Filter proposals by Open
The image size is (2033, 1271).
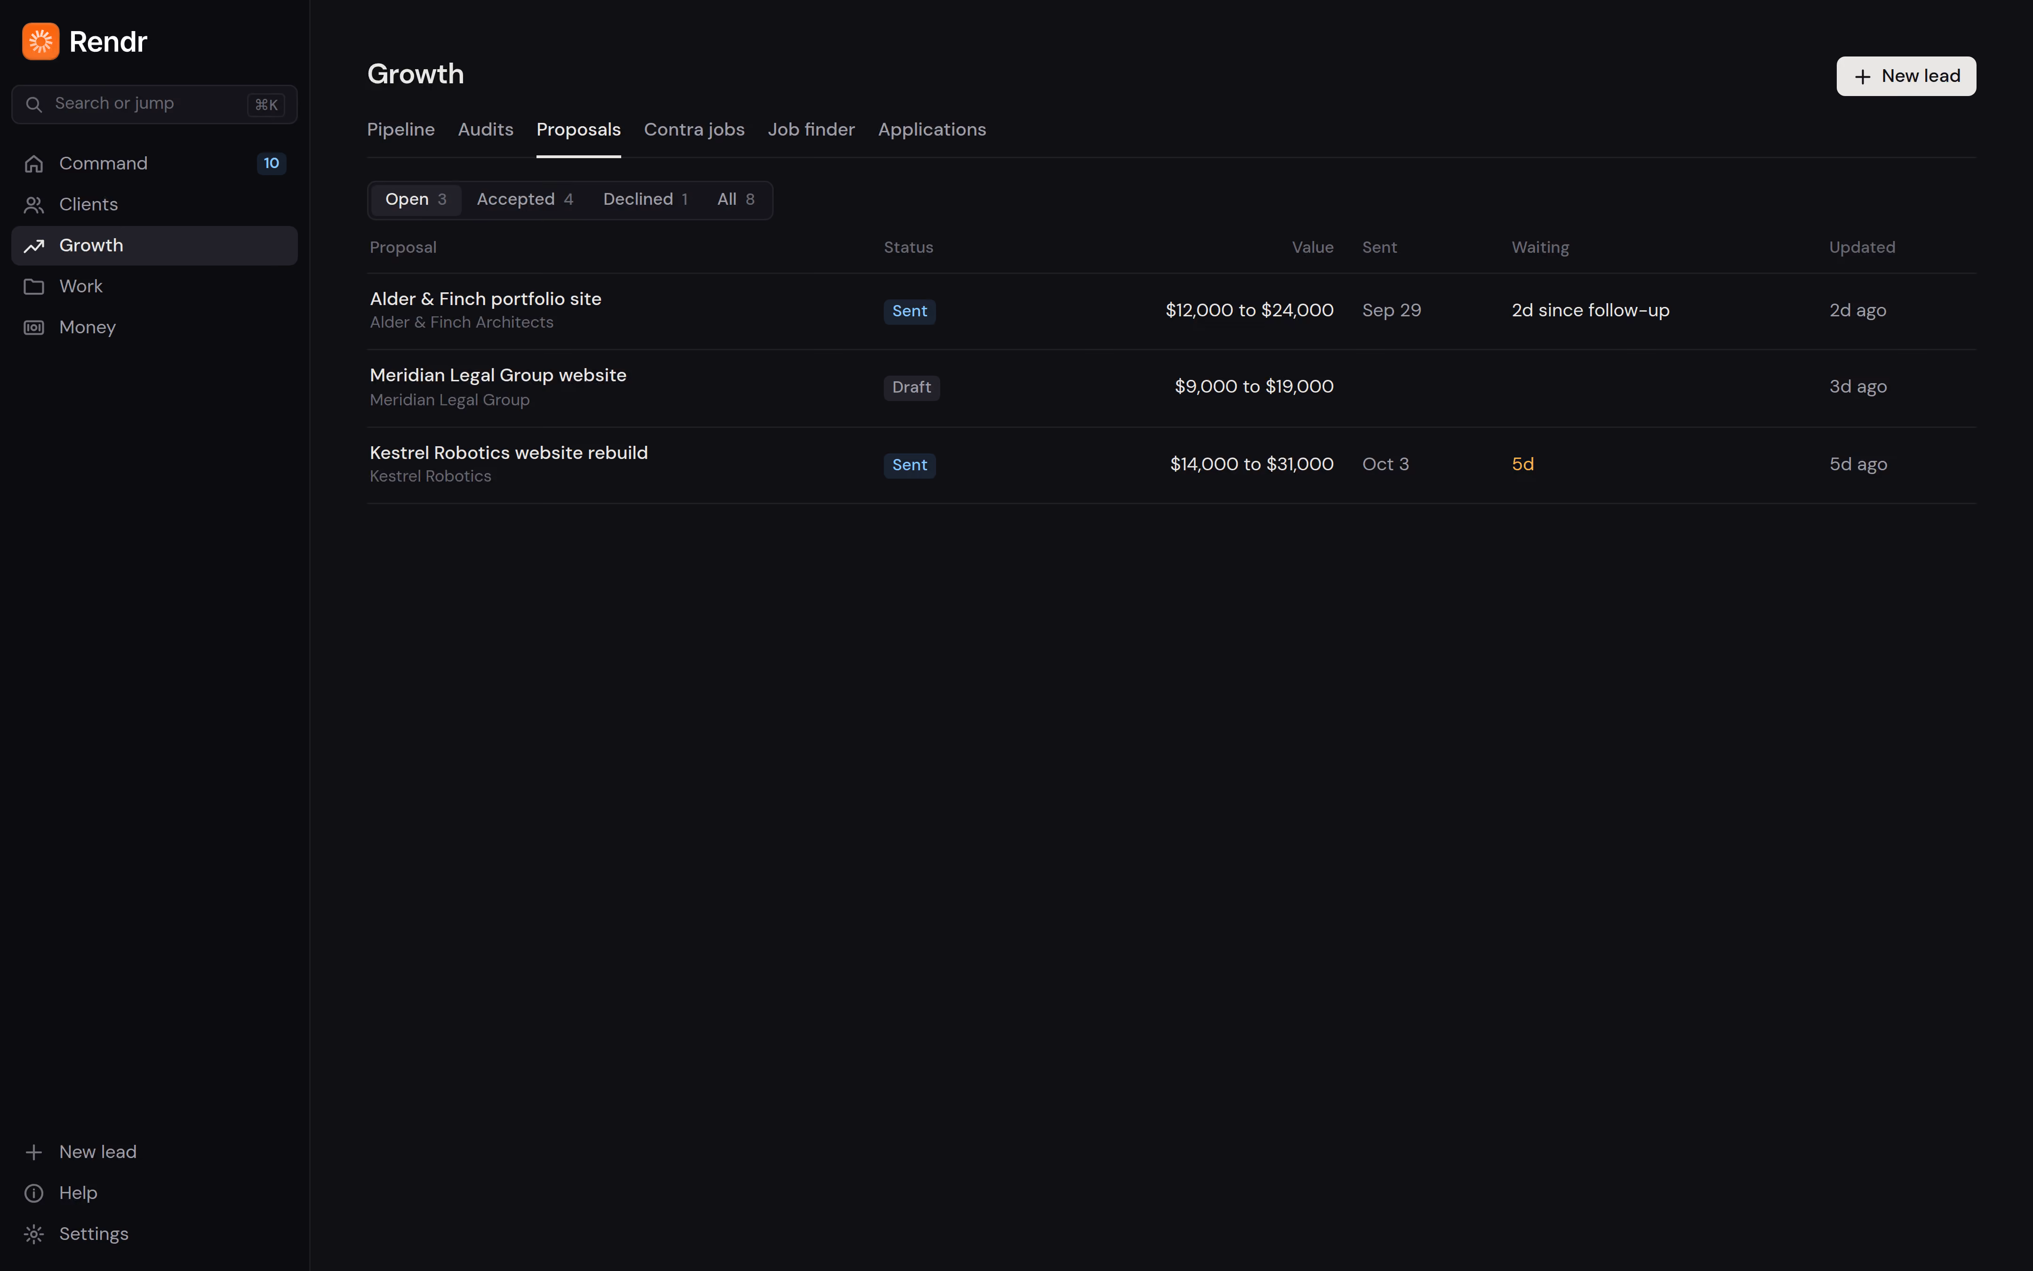coord(416,200)
